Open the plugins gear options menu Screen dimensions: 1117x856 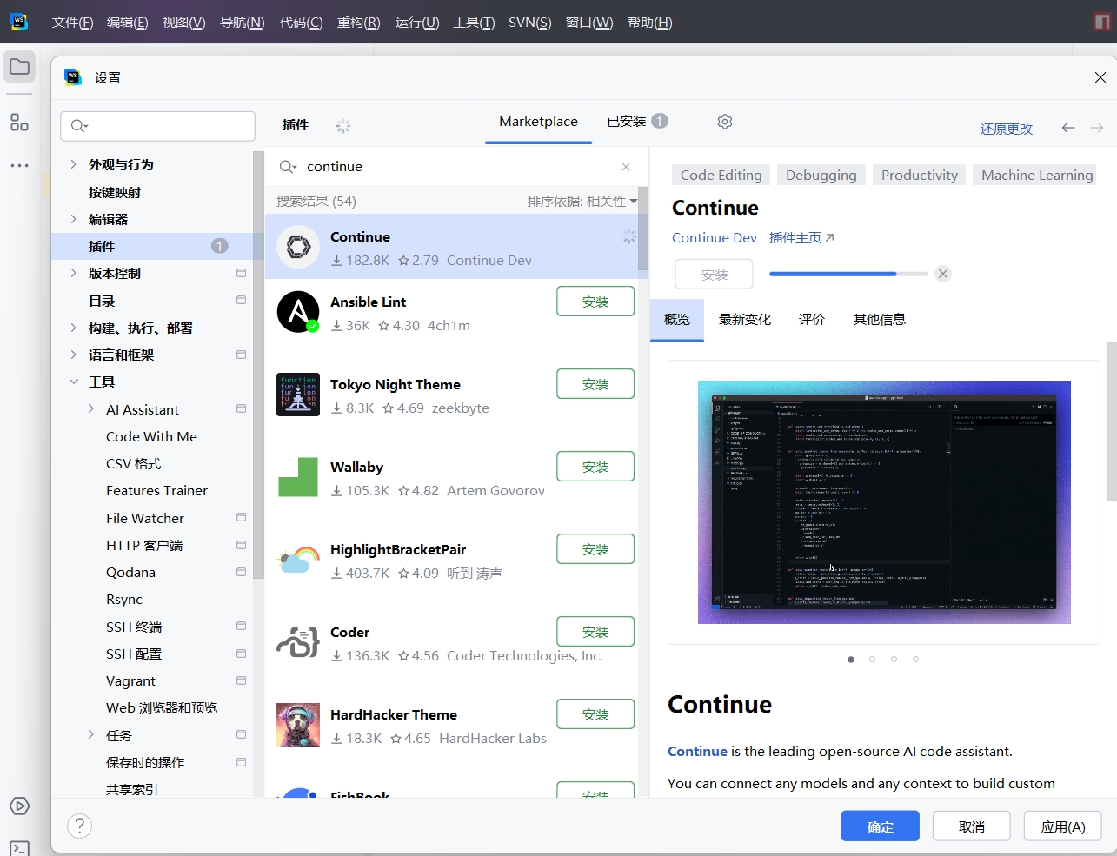pos(725,122)
